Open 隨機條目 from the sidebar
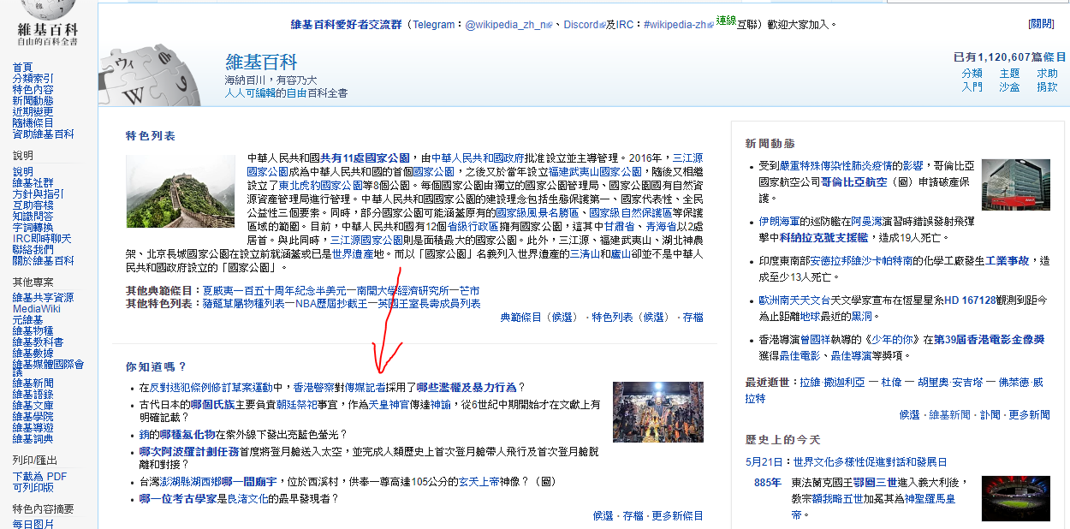Image resolution: width=1070 pixels, height=529 pixels. click(x=33, y=123)
